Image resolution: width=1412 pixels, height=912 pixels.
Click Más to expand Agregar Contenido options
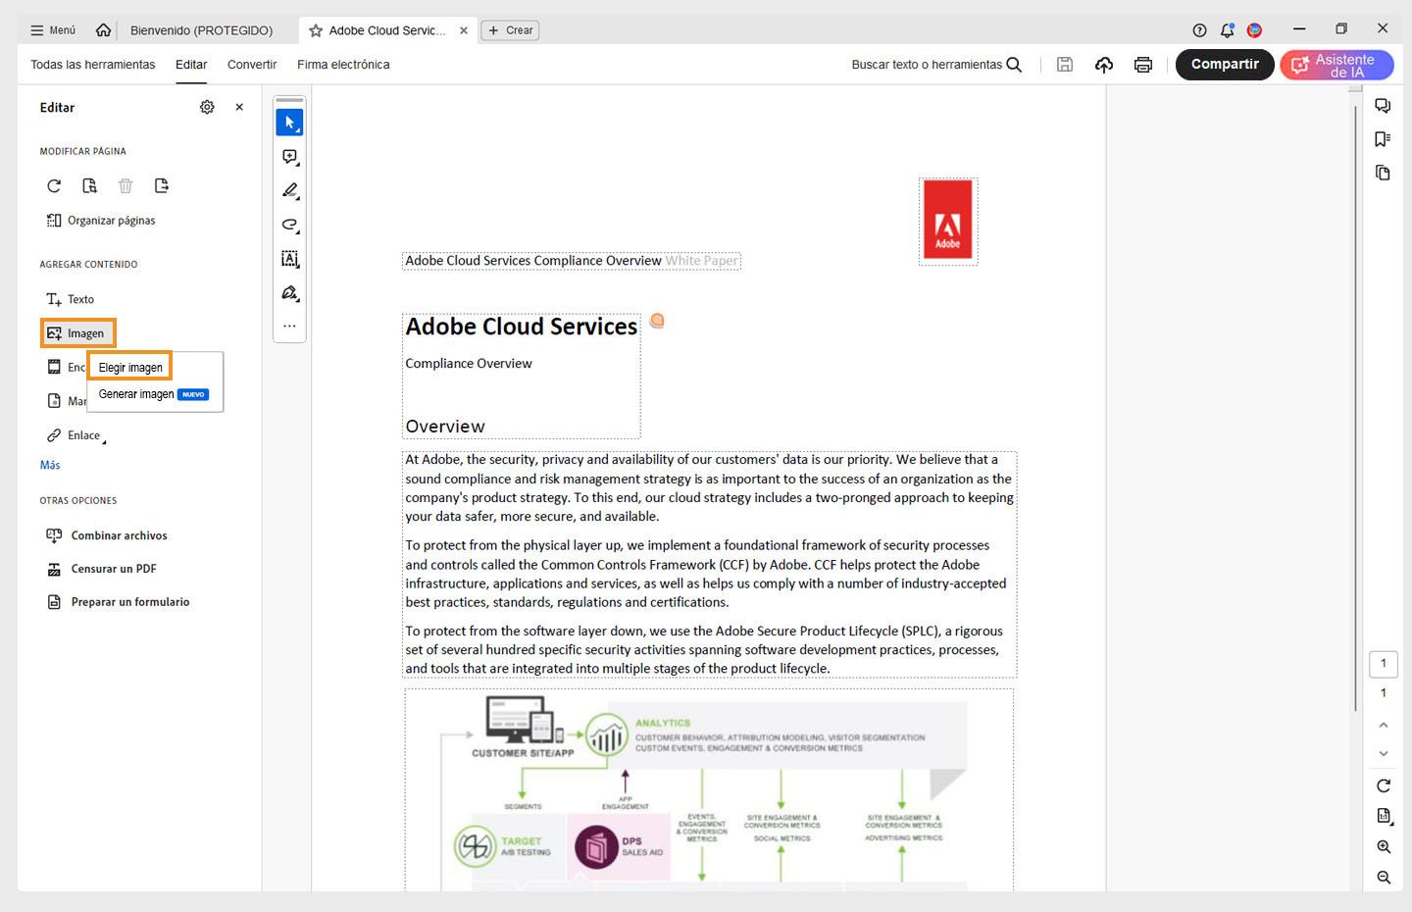(49, 465)
